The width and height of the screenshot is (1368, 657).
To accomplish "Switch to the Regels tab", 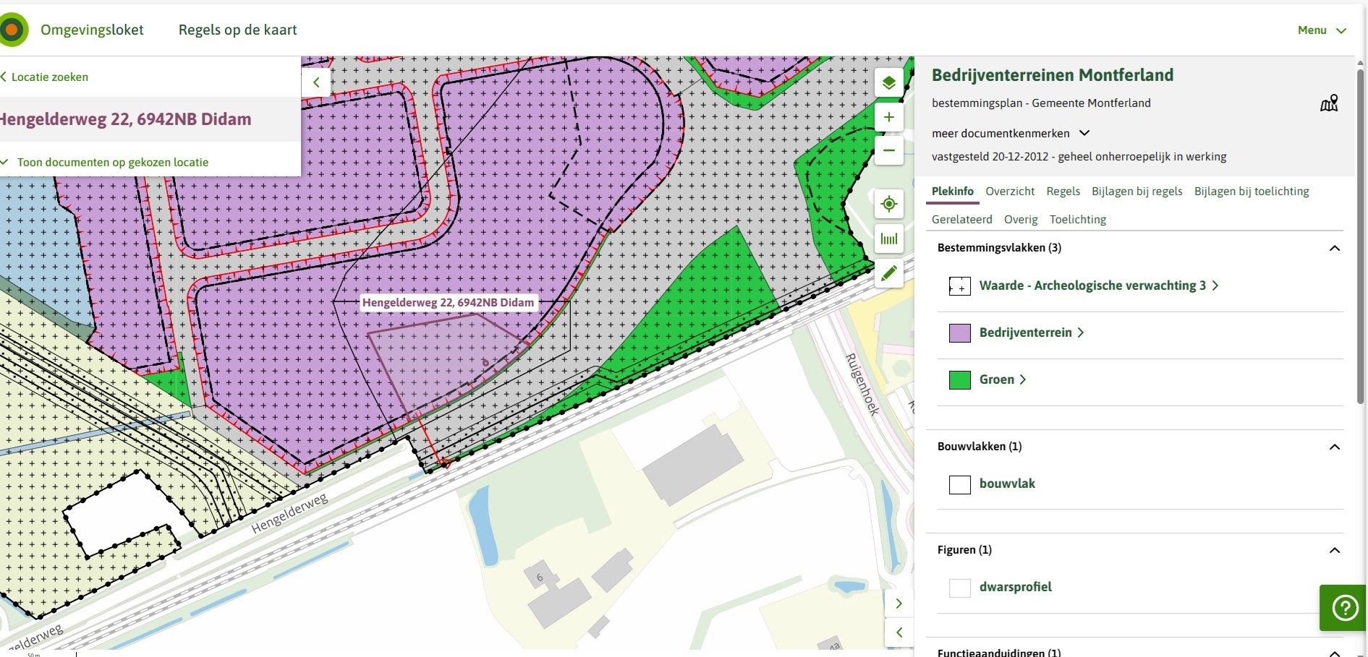I will [1063, 192].
